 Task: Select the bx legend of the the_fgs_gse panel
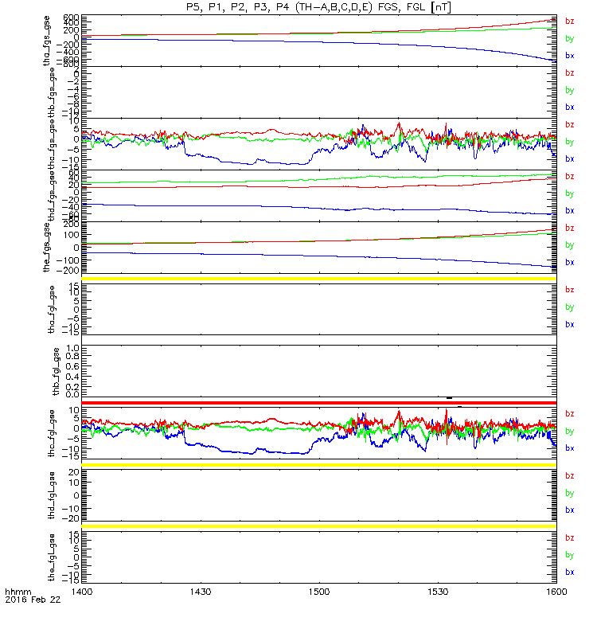pos(570,263)
